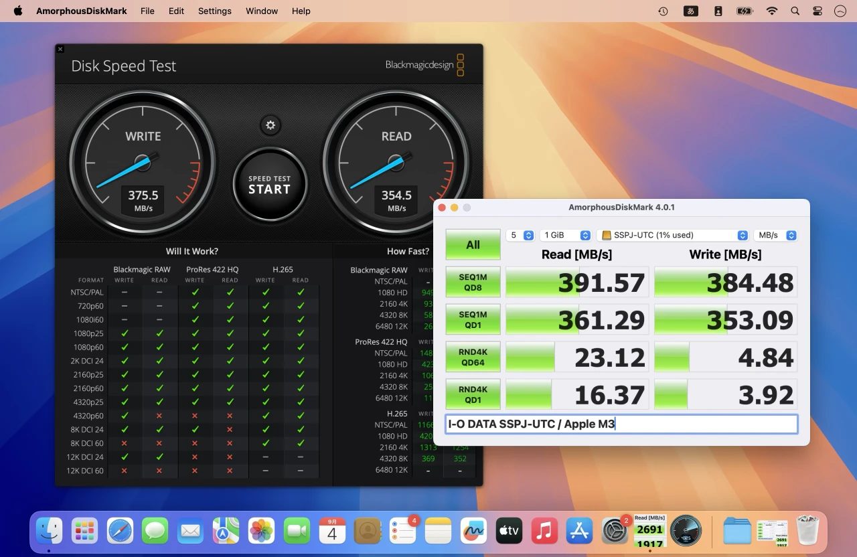This screenshot has height=557, width=857.
Task: Launch Safari from the Dock
Action: coord(121,531)
